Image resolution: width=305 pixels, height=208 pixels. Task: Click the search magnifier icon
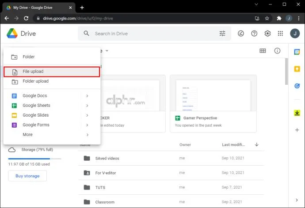(86, 34)
